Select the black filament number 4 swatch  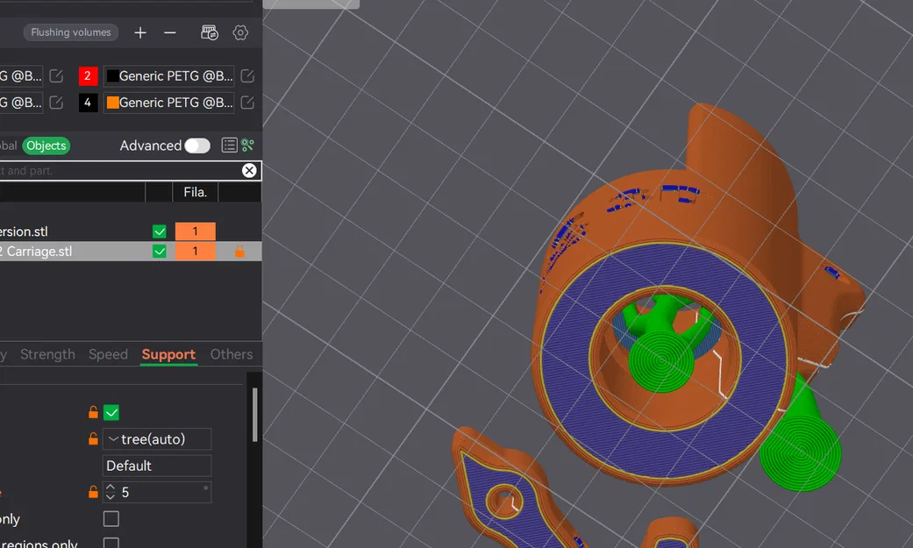pos(88,103)
